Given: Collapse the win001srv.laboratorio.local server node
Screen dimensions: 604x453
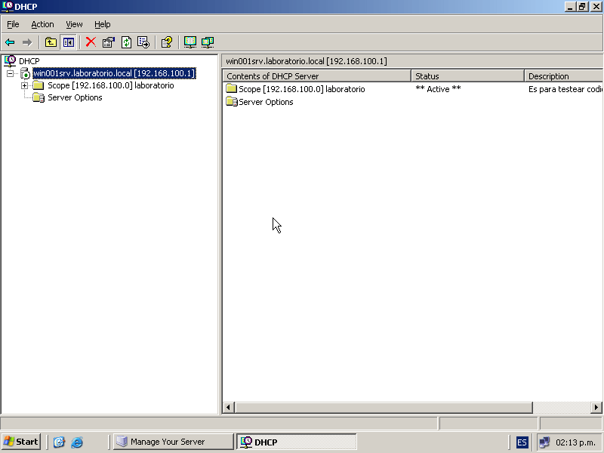Looking at the screenshot, I should pyautogui.click(x=11, y=73).
